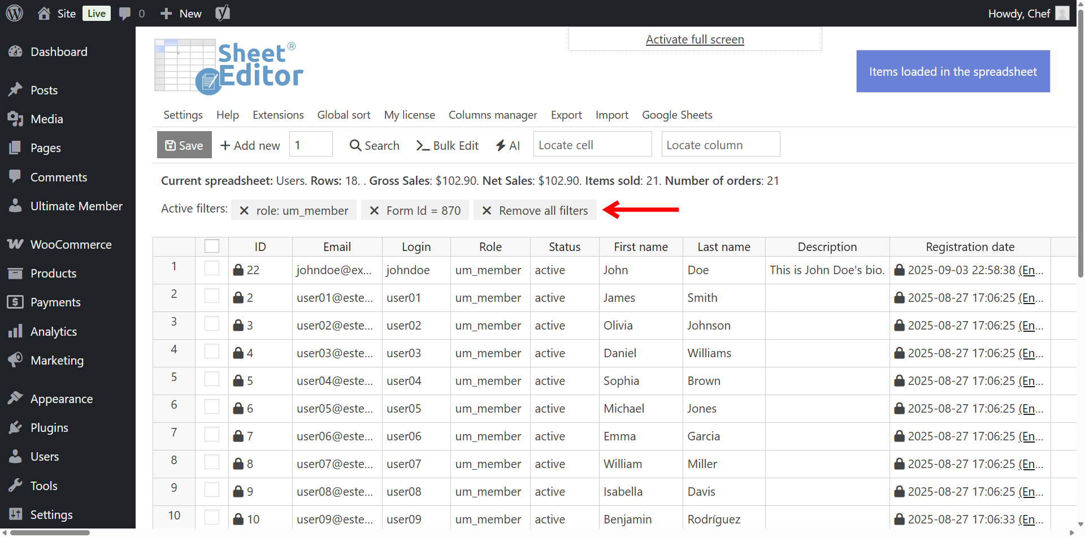Click the Sheet Editor logo
Image resolution: width=1085 pixels, height=537 pixels.
[x=229, y=66]
